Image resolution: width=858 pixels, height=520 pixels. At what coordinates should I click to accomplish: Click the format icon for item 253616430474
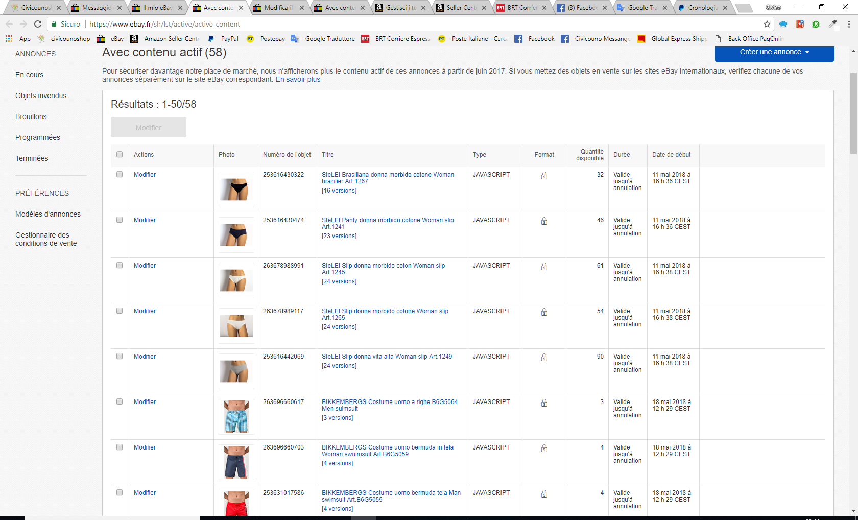[544, 221]
